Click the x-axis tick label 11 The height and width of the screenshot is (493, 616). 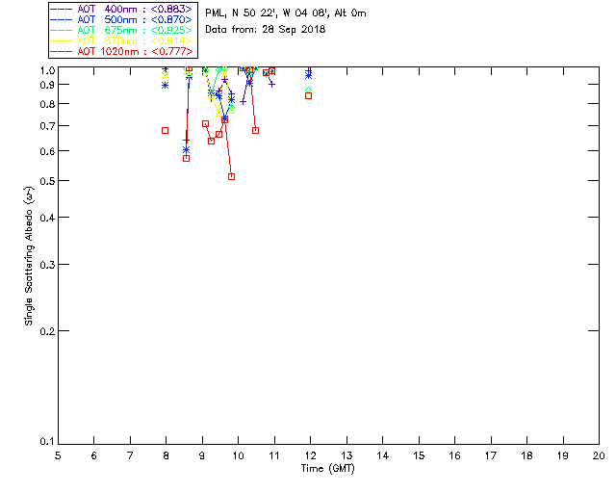pyautogui.click(x=274, y=455)
